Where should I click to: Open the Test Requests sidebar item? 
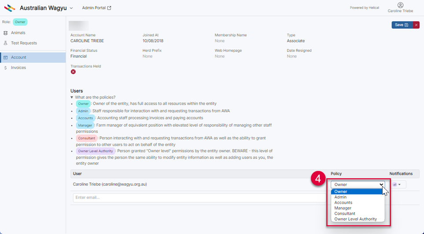[x=33, y=43]
